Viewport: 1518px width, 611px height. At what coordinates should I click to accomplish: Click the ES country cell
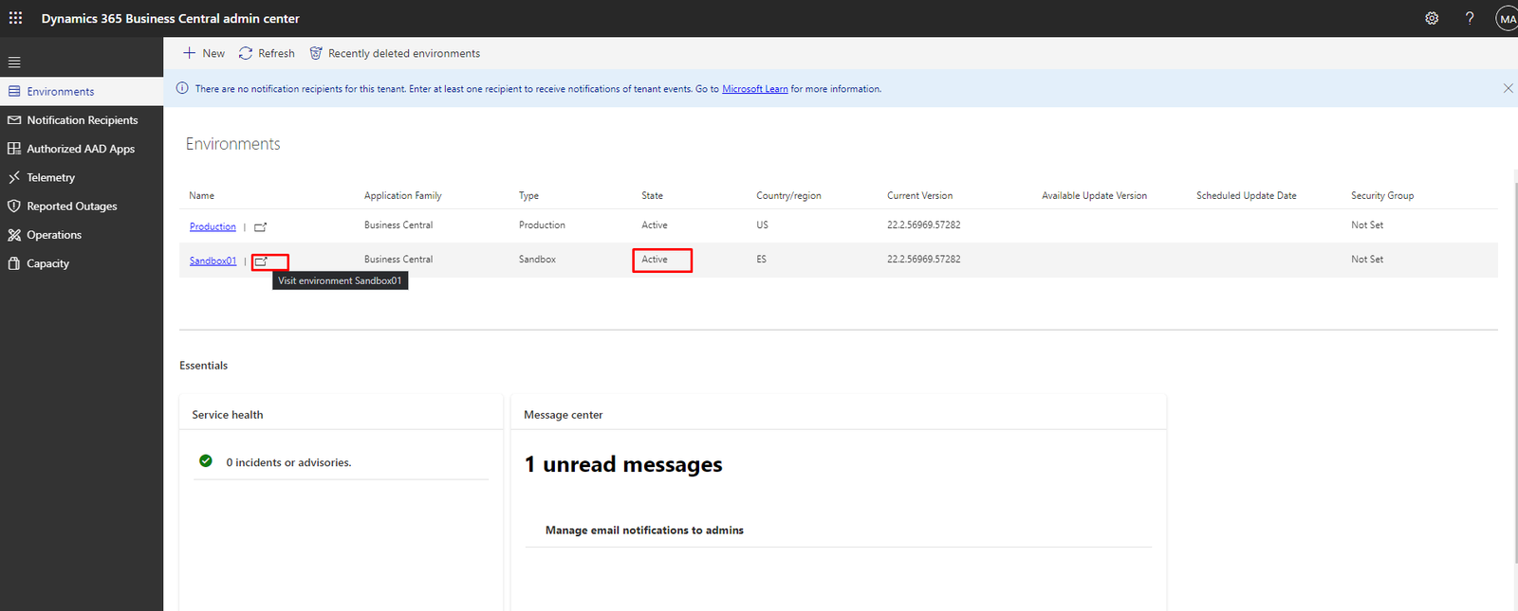pos(761,260)
